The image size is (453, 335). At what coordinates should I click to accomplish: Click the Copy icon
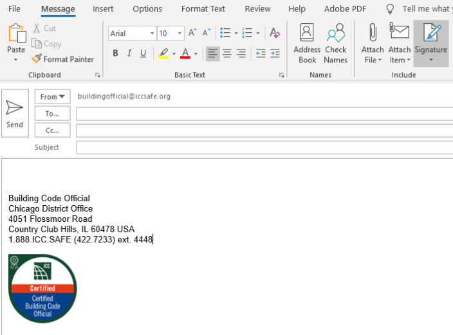(x=37, y=44)
